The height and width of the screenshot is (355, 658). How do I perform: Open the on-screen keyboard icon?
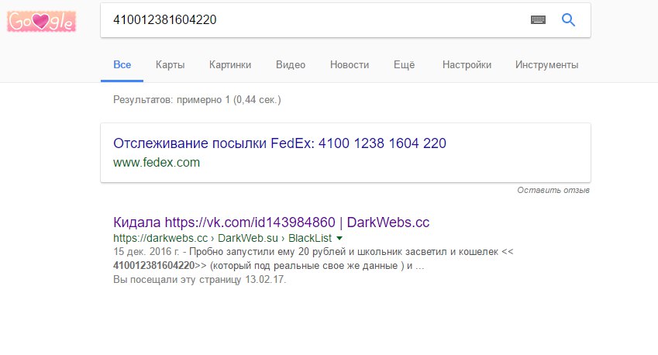[x=538, y=19]
